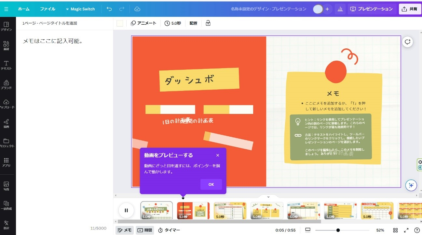Click the Magic sparkle assistant button

[x=411, y=185]
